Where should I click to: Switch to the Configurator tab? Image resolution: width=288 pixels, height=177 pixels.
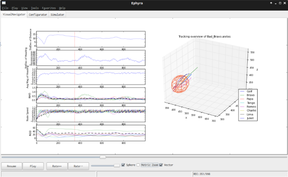(x=38, y=14)
